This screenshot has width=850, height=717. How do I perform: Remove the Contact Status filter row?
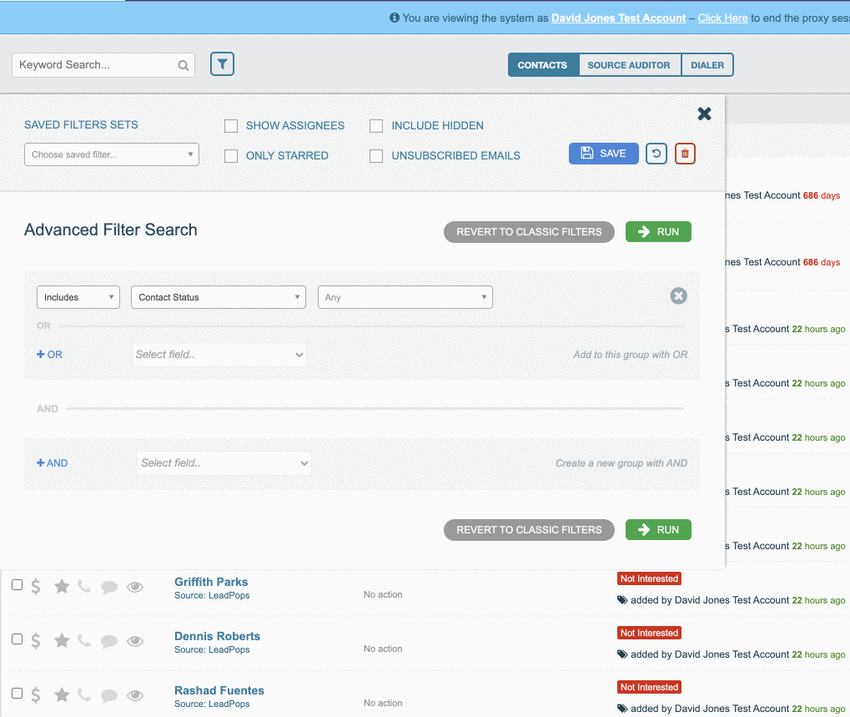pos(679,295)
